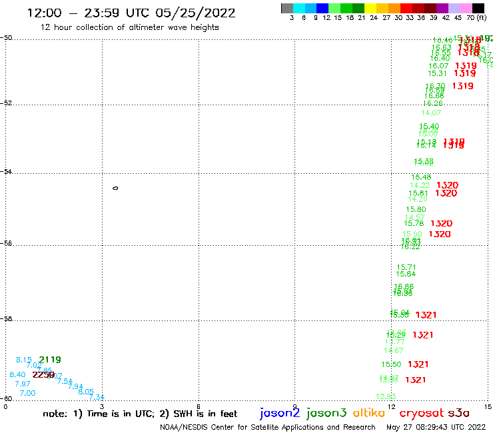The height and width of the screenshot is (433, 493).
Task: Click the timestamp 'May 27 08:29:43 UTC 2022'
Action: (436, 427)
